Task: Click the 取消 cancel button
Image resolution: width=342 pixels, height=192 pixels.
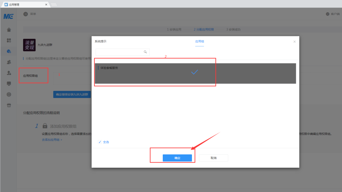Action: point(213,158)
